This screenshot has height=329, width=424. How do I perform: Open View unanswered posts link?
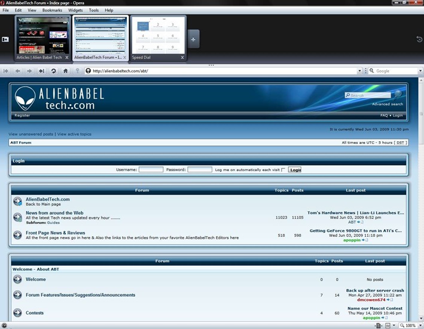pyautogui.click(x=31, y=134)
